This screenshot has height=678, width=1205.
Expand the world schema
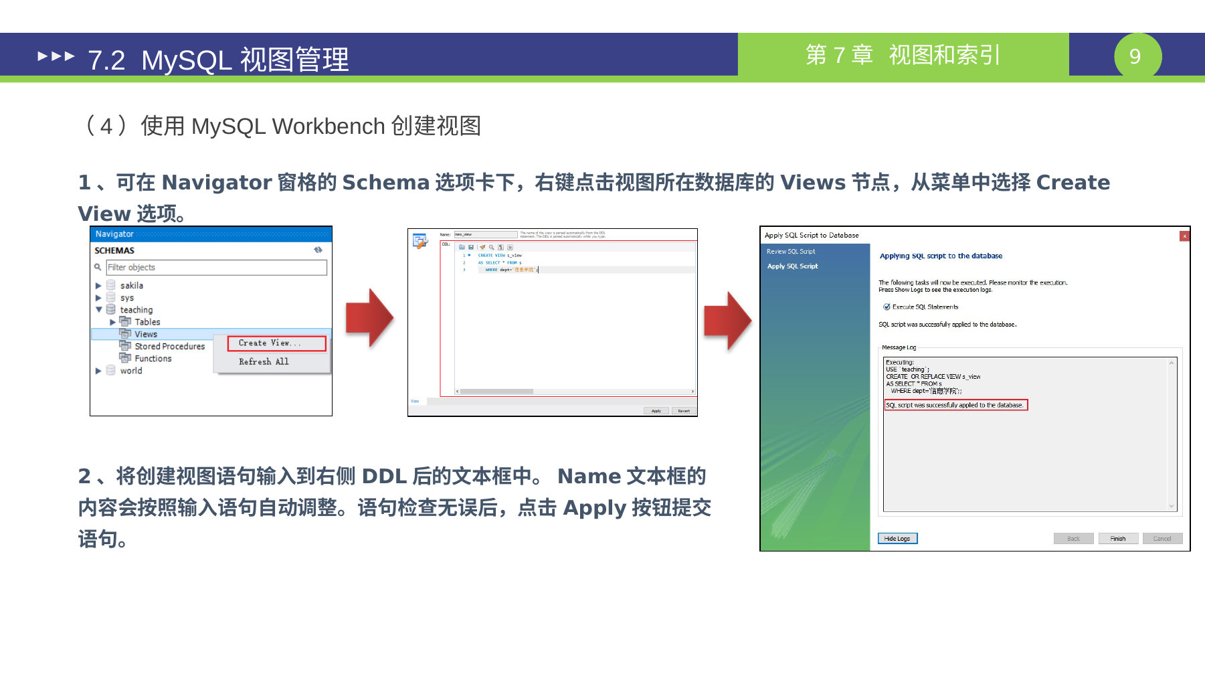(x=98, y=371)
